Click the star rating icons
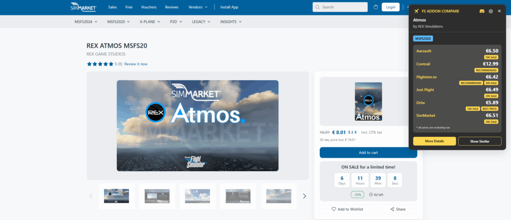Image resolution: width=511 pixels, height=220 pixels. point(100,64)
